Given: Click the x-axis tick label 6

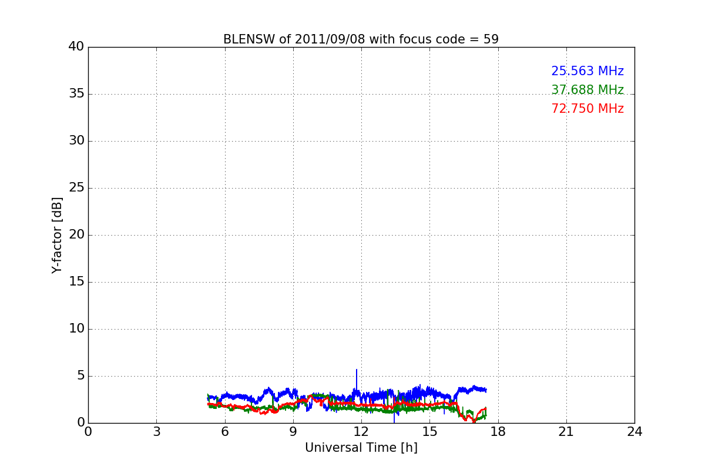Looking at the screenshot, I should pos(224,432).
